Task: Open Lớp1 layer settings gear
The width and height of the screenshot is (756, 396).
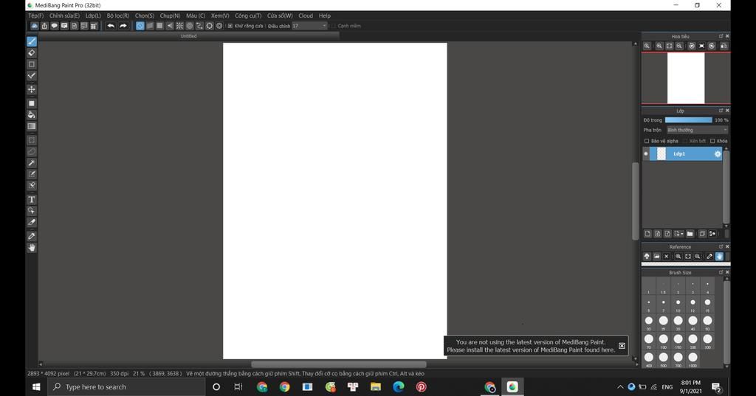Action: pos(718,154)
